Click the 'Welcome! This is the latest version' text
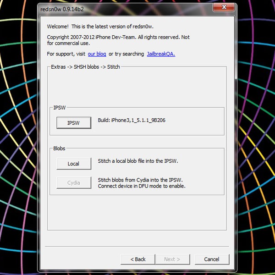This screenshot has width=275, height=275. pos(100,27)
